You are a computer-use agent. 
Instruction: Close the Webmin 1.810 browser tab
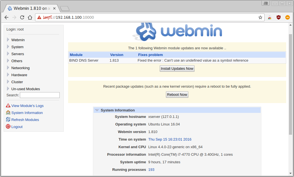click(54, 8)
